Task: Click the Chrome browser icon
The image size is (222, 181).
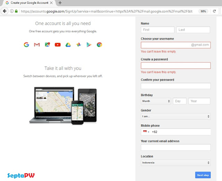Action: (x=100, y=45)
